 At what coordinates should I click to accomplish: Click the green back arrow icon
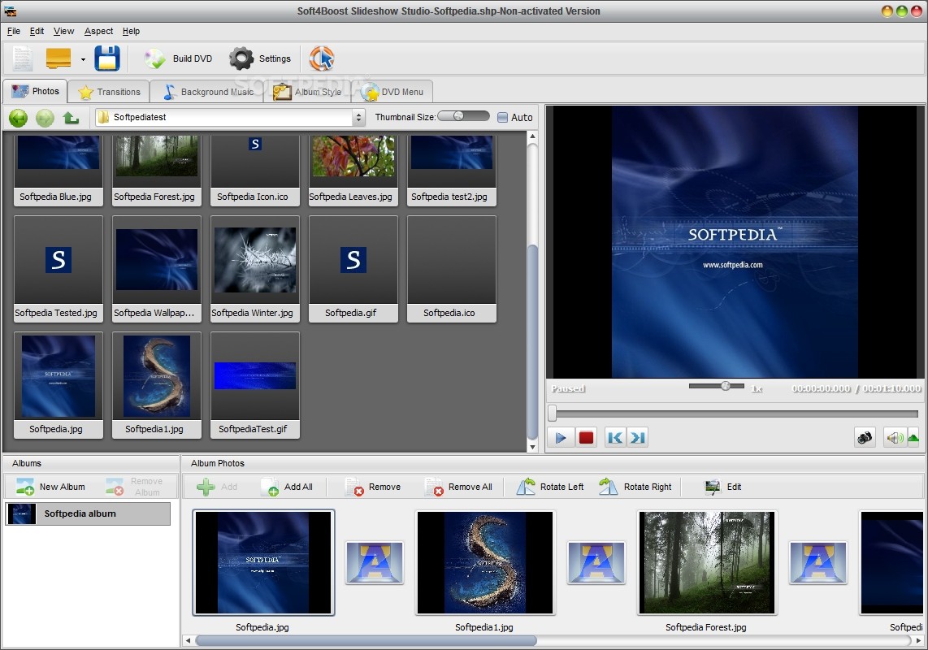pyautogui.click(x=19, y=118)
